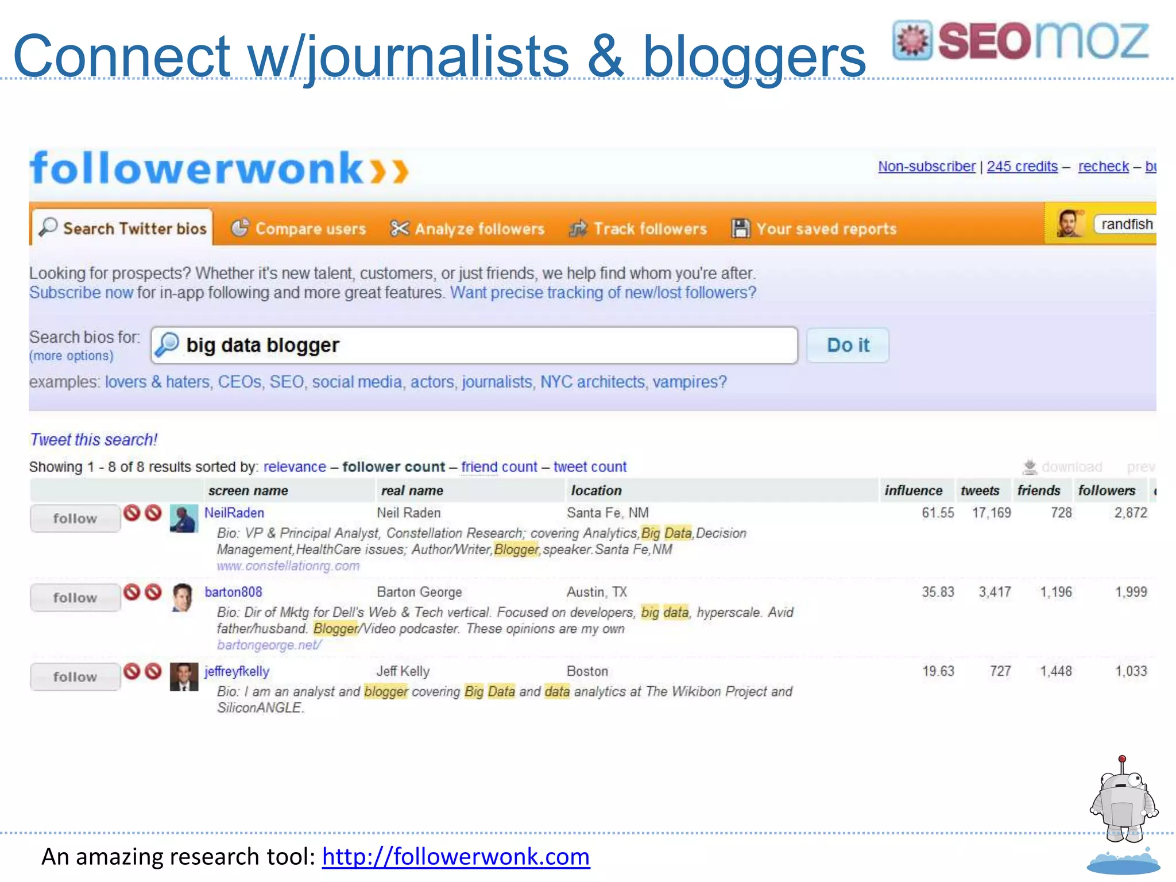Screen dimensions: 1176x882
Task: Click the randfish username field
Action: (1125, 224)
